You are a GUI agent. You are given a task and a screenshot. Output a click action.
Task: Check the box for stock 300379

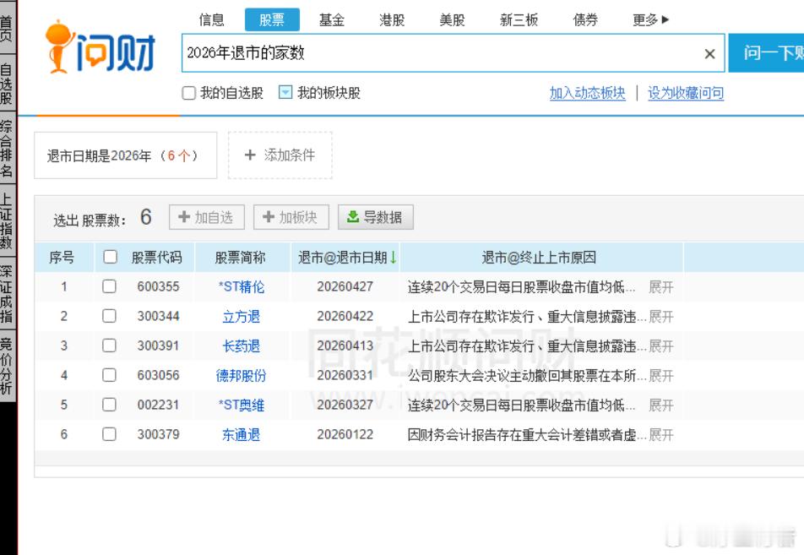tap(109, 434)
